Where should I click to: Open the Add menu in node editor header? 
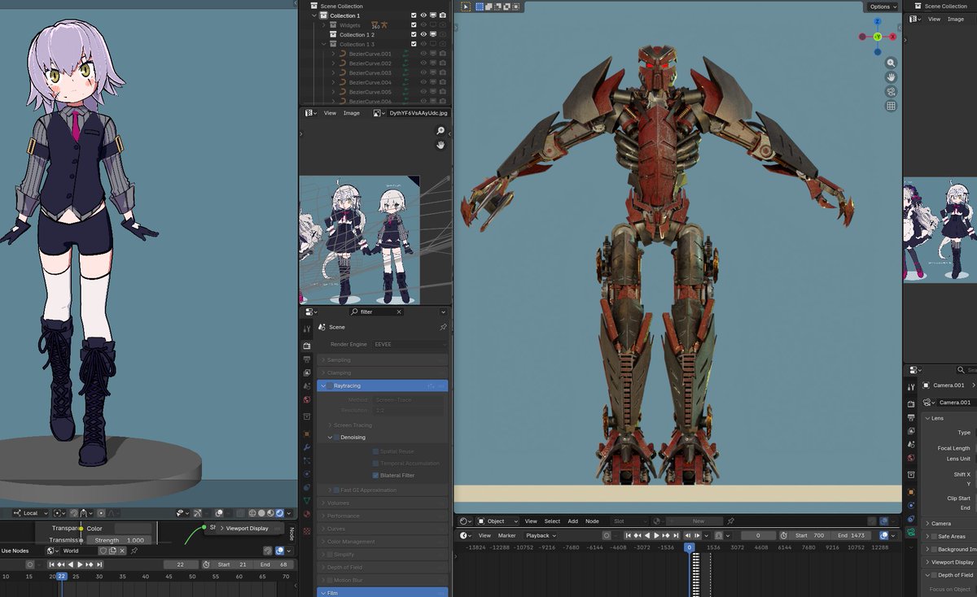pos(572,521)
